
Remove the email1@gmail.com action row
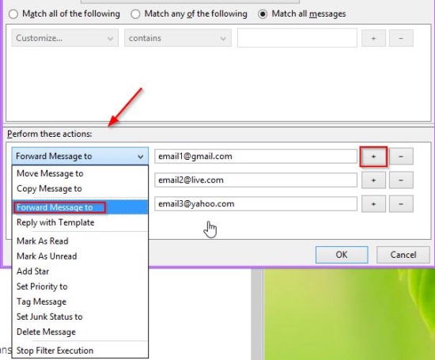click(401, 157)
